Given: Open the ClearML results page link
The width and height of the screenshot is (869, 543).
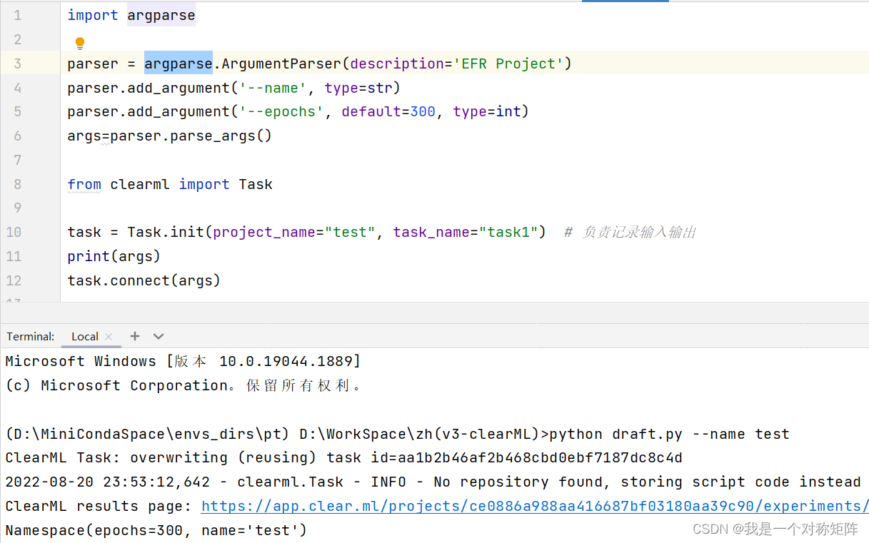Looking at the screenshot, I should (x=535, y=506).
